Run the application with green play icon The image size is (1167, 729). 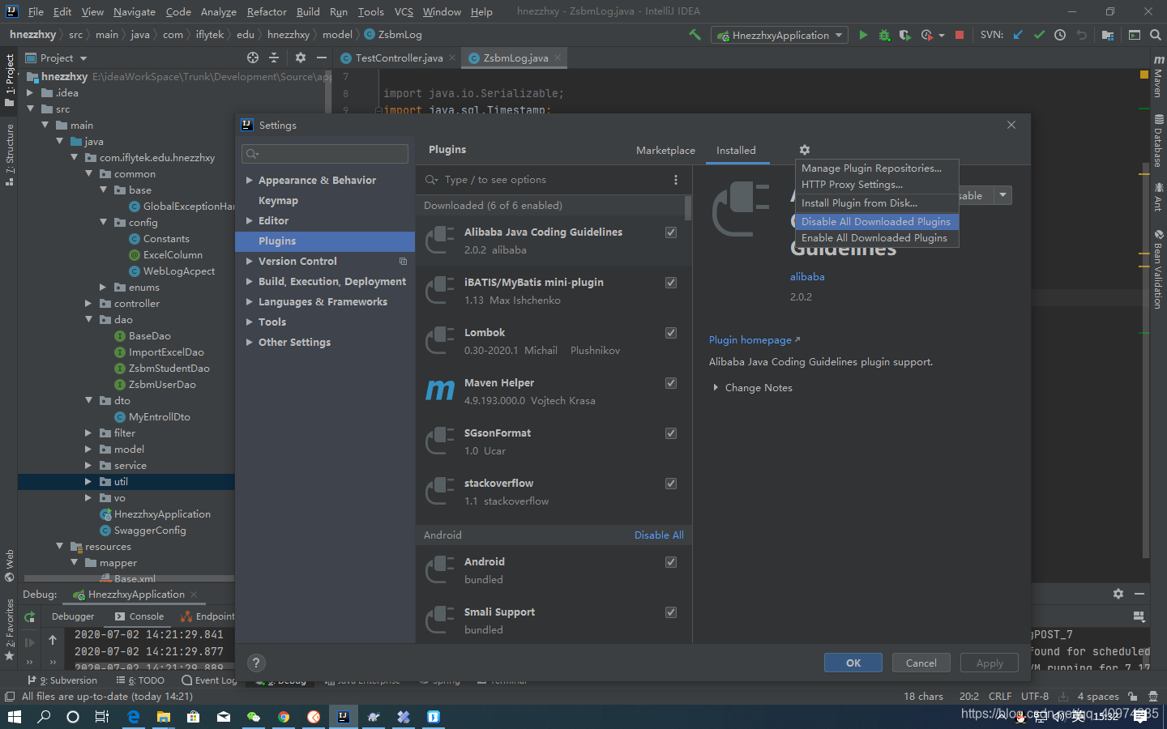[x=863, y=35]
